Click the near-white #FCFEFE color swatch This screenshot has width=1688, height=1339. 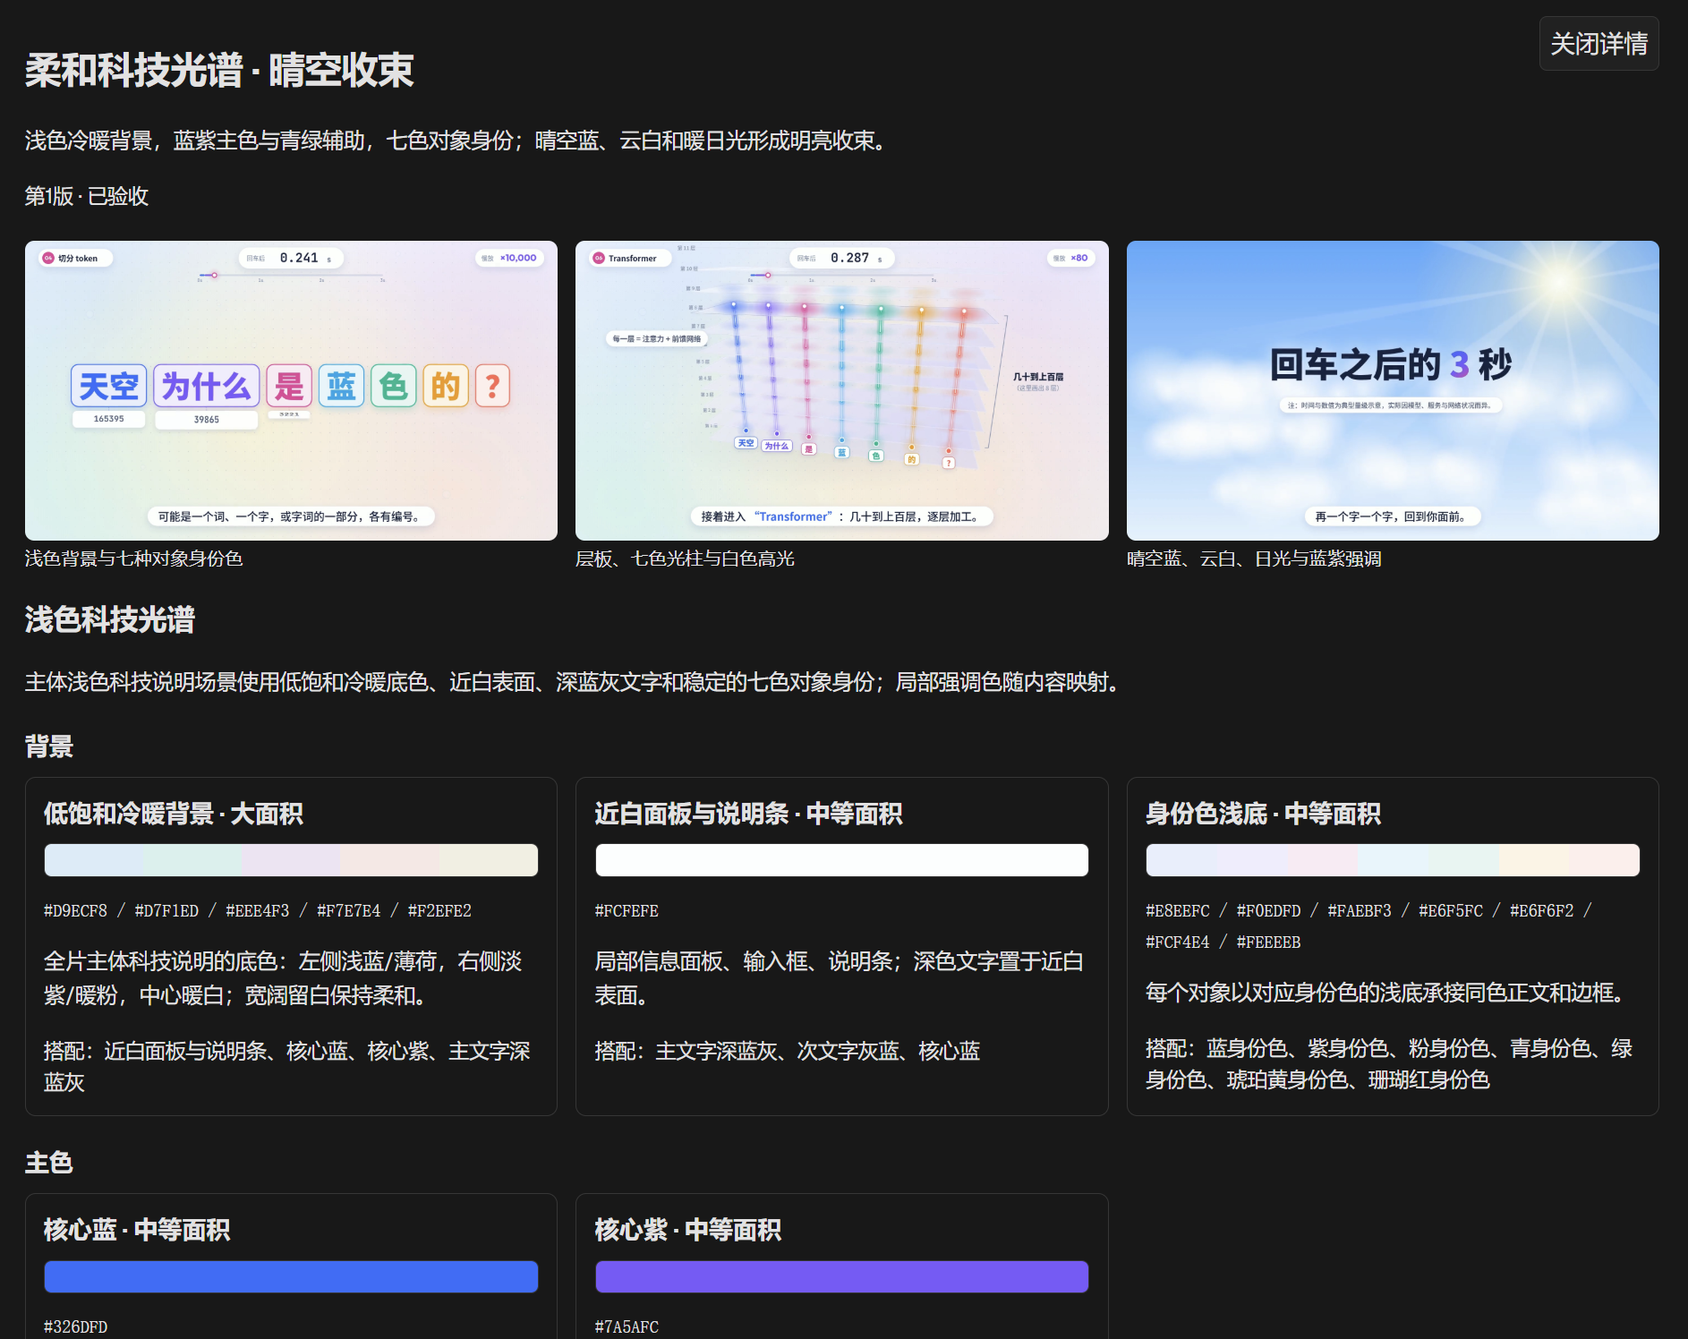(841, 860)
